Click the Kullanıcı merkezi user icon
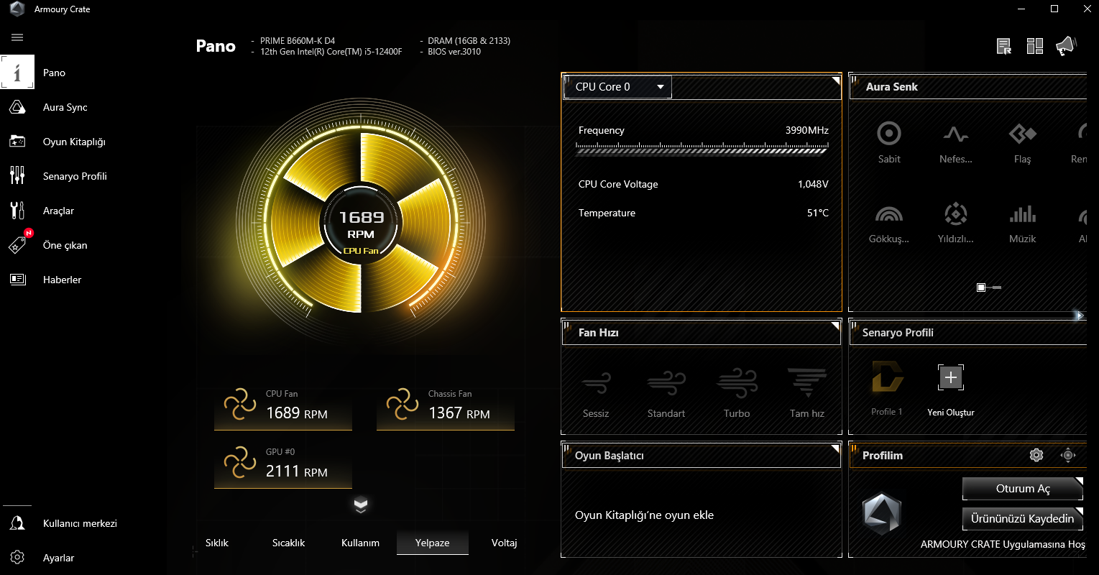 17,523
